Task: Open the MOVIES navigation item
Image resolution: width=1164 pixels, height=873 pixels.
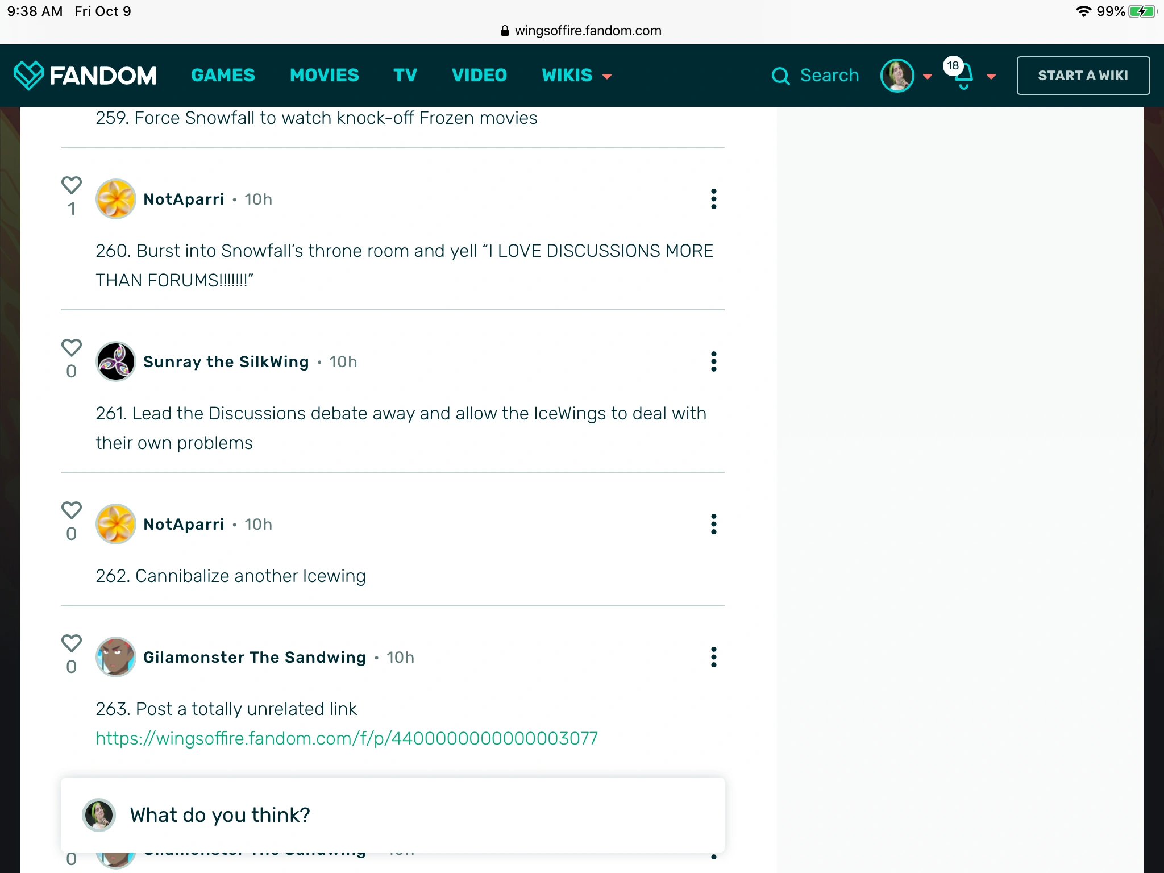Action: (324, 76)
